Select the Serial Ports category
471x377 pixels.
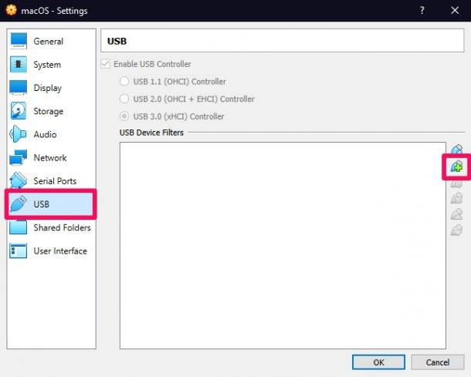pyautogui.click(x=51, y=181)
